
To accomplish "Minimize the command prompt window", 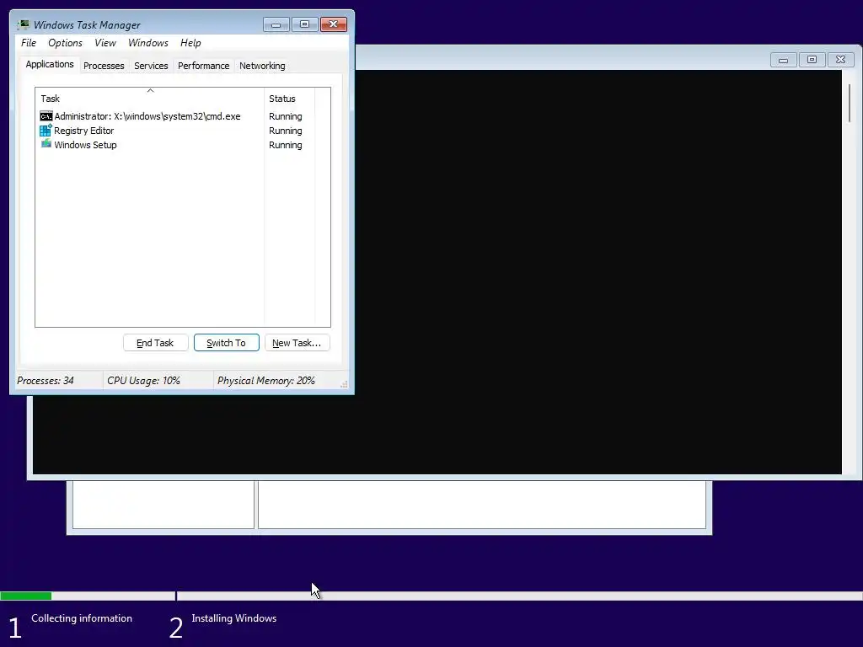I will tap(783, 60).
